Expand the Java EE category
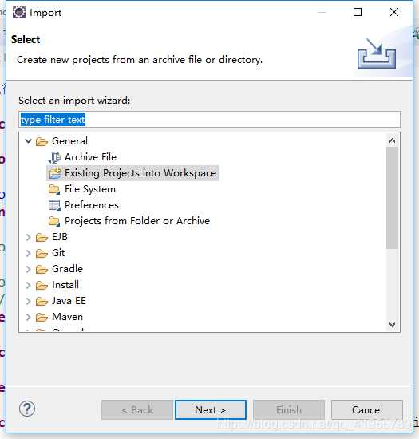Viewport: 419px width, 439px height. (x=28, y=301)
